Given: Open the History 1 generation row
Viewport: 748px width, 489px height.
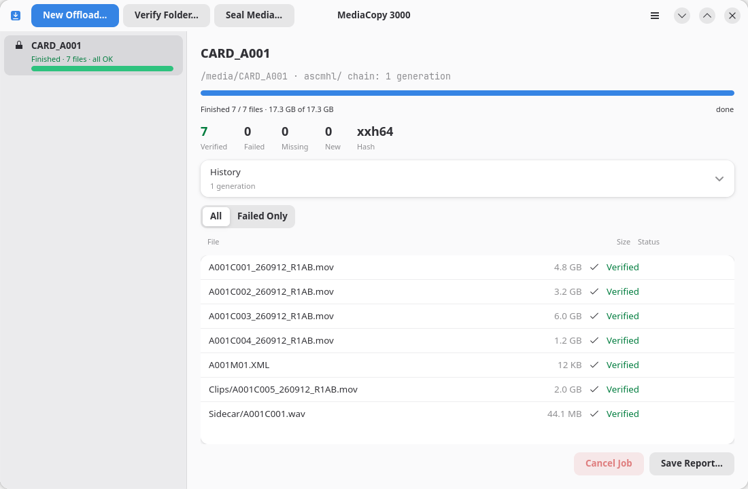Looking at the screenshot, I should click(468, 179).
